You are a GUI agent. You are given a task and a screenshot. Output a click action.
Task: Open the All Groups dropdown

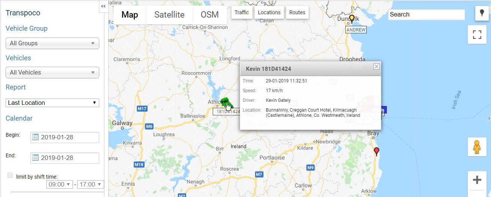pos(52,43)
